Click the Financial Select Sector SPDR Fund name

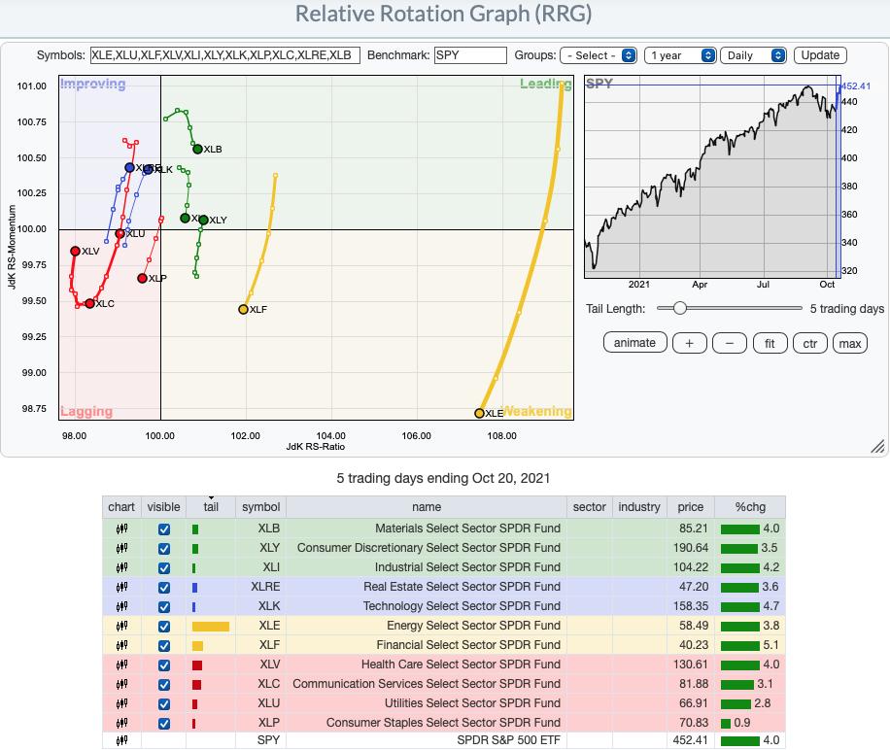tap(468, 645)
